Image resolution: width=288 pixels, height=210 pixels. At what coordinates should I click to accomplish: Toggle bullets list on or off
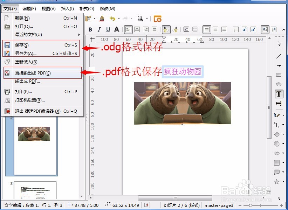[236, 29]
